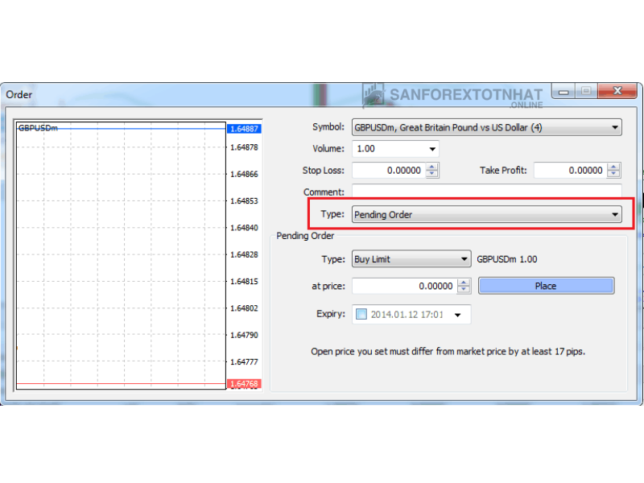Open the Expiry date picker arrow
644x483 pixels.
(457, 315)
